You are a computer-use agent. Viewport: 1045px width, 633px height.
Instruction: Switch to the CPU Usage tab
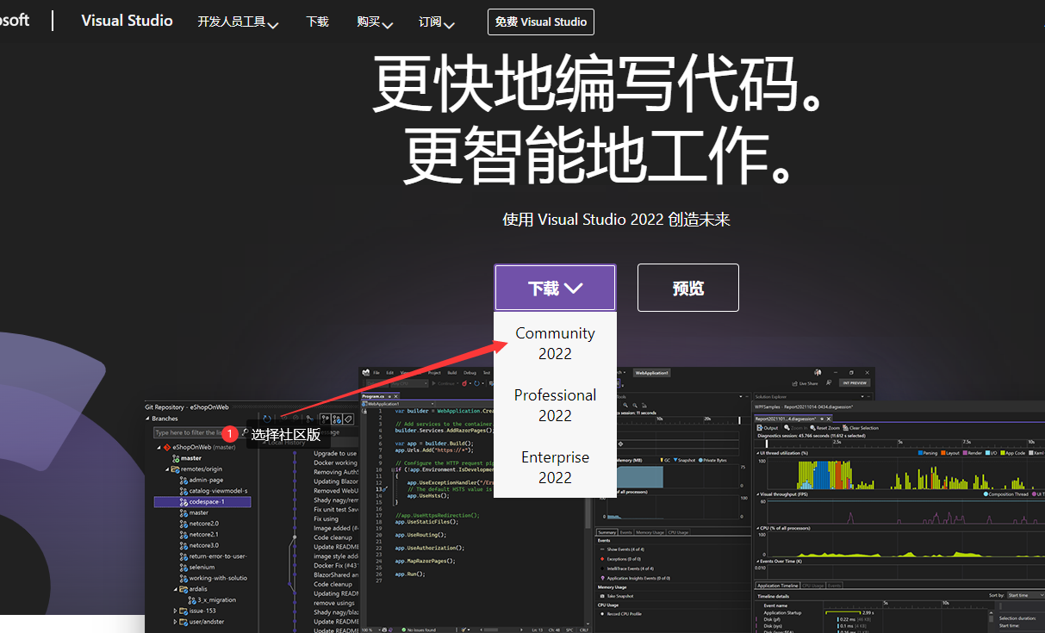tap(679, 532)
